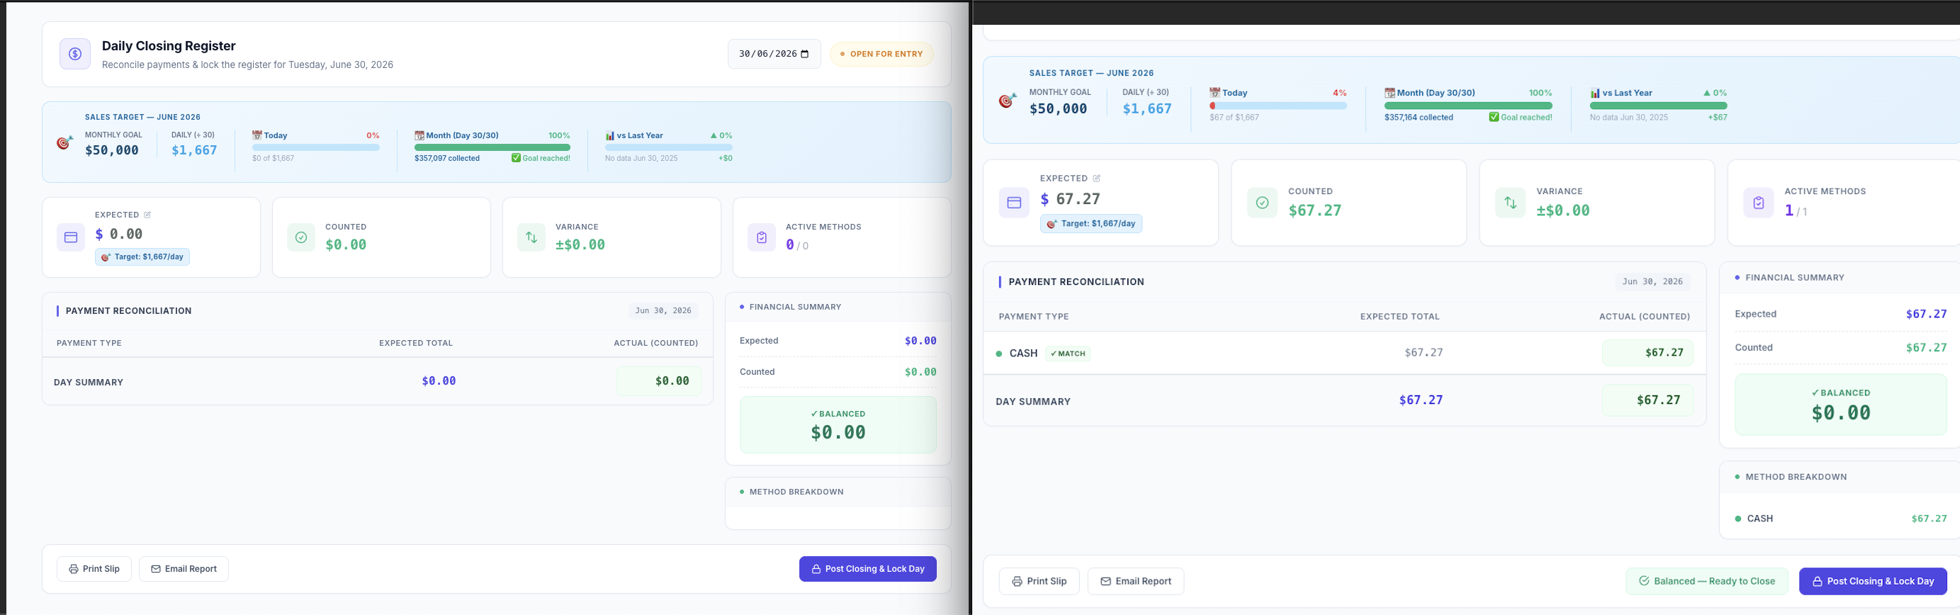The width and height of the screenshot is (1960, 615).
Task: Click the card icon in the Expected $ 0.00 tile
Action: click(71, 237)
